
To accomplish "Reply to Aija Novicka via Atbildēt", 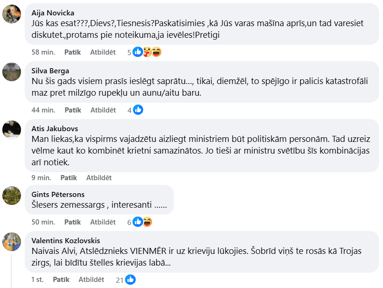I will click(x=103, y=52).
